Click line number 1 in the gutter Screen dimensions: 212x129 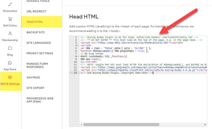(76, 37)
